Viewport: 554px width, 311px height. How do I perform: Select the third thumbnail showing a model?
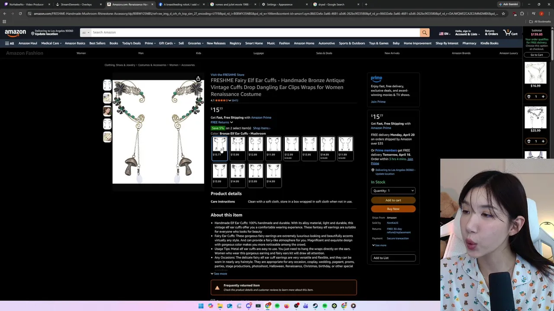point(107,111)
